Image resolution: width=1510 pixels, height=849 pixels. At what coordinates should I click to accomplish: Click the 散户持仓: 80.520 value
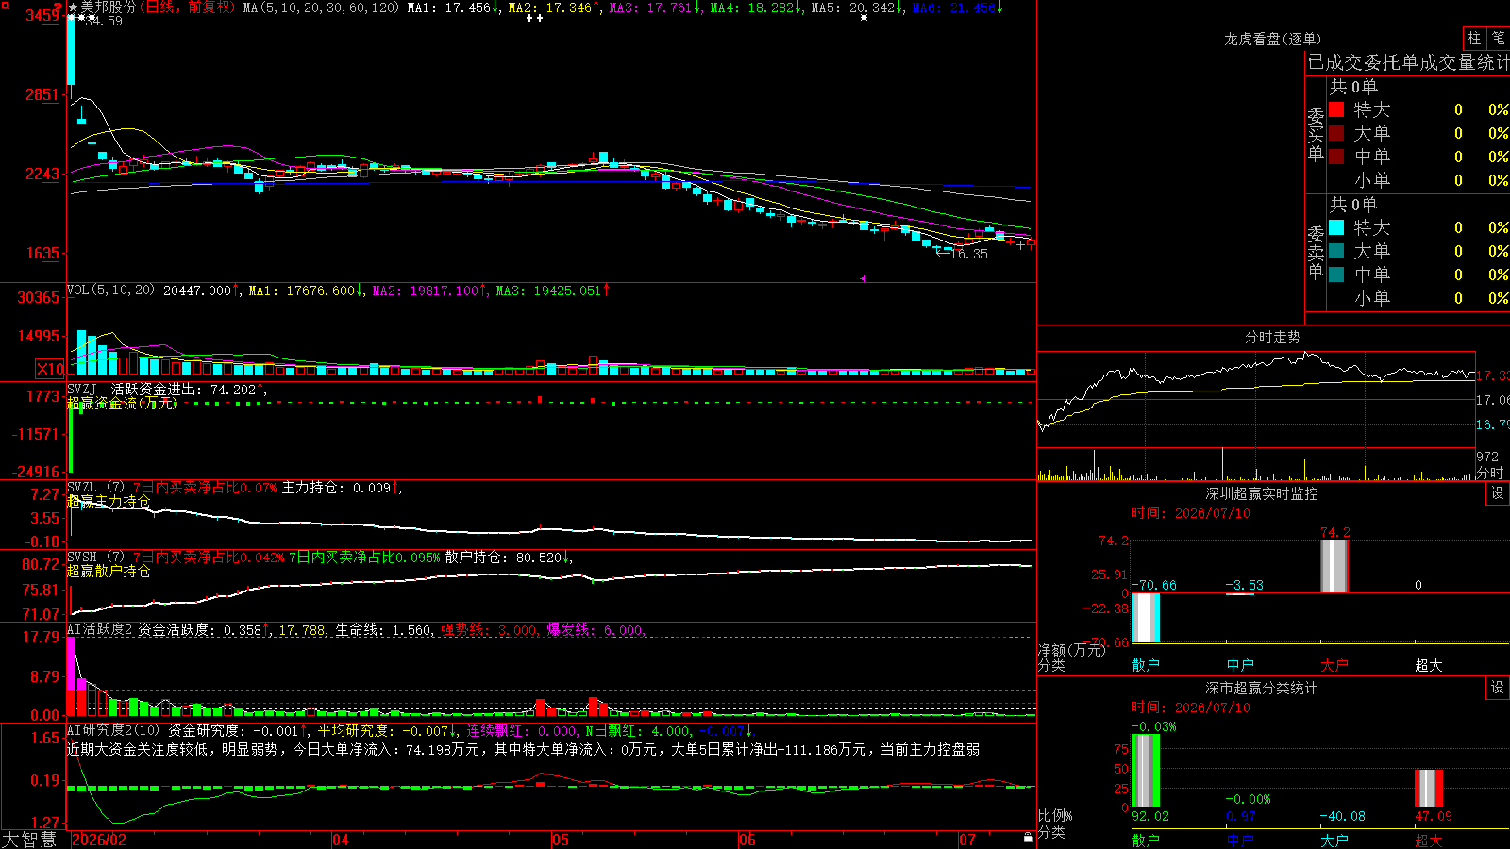coord(506,558)
